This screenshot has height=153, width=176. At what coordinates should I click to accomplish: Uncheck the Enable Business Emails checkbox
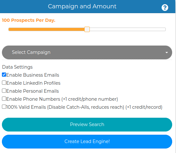pyautogui.click(x=4, y=75)
